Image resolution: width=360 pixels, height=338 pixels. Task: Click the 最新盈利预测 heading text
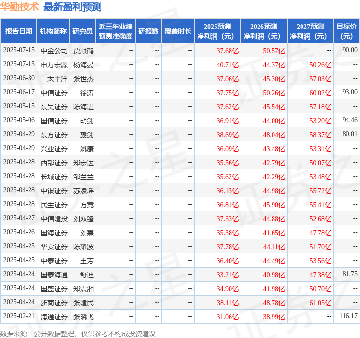point(72,7)
